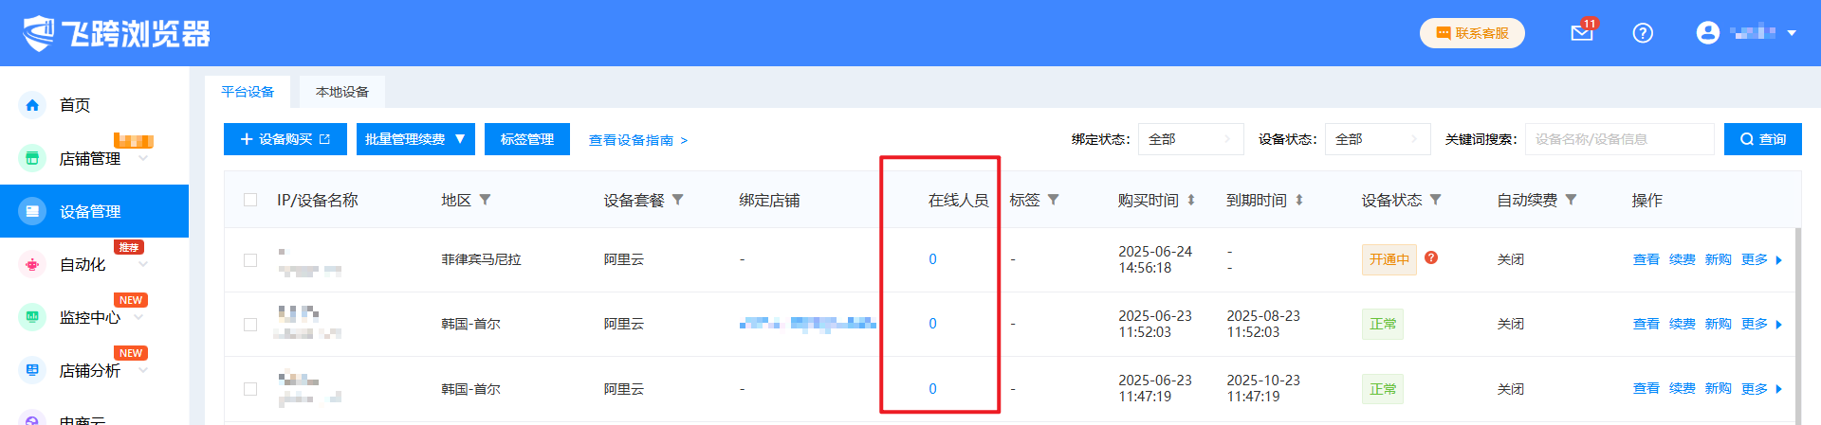Viewport: 1821px width, 425px height.
Task: Open the 查看设备指南 link
Action: (637, 140)
